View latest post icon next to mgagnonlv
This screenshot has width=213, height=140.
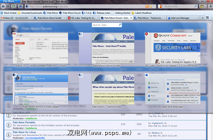pos(165,123)
